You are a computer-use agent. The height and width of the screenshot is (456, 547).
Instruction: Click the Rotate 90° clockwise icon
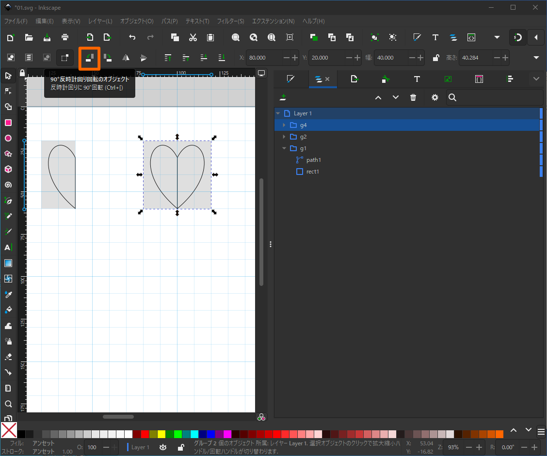[108, 58]
